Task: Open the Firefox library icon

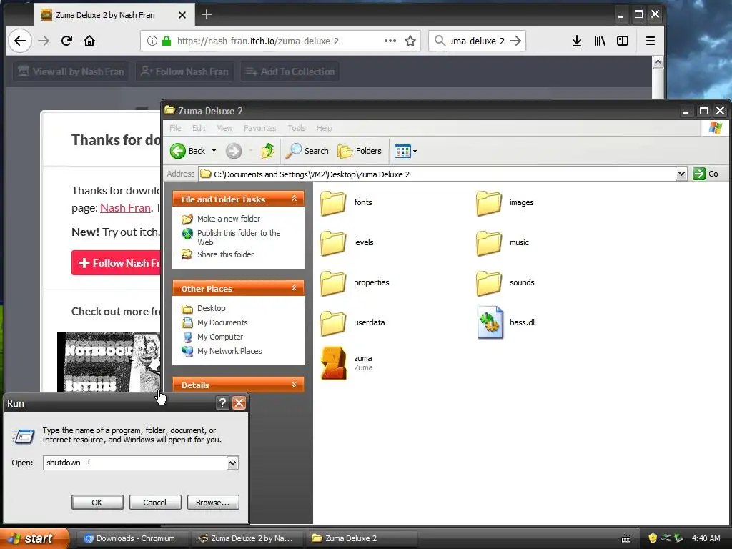Action: (600, 41)
